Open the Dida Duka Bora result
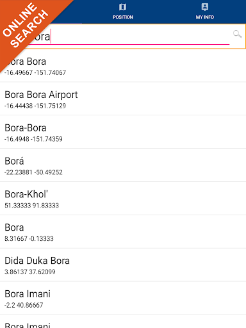This screenshot has height=328, width=246. click(x=123, y=265)
